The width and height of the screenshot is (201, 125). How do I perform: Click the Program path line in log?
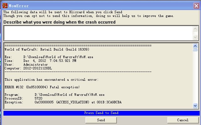click(x=54, y=95)
